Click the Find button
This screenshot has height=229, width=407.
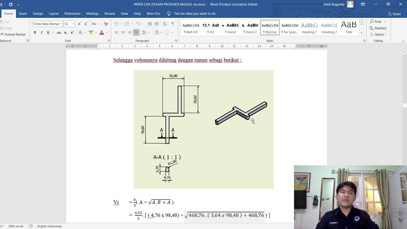coord(376,22)
